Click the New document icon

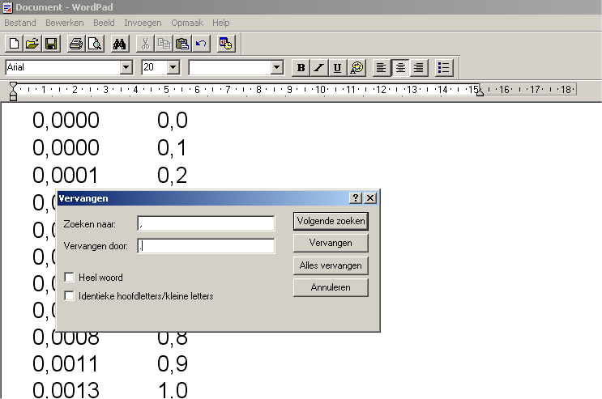(x=14, y=44)
